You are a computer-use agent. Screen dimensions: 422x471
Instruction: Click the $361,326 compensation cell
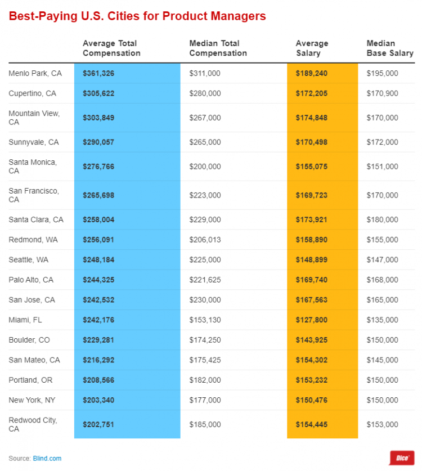pos(98,73)
